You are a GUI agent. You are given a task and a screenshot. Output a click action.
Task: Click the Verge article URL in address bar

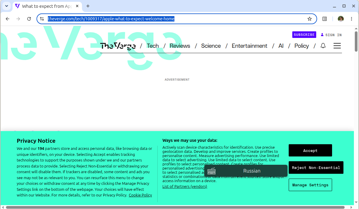[x=111, y=19]
